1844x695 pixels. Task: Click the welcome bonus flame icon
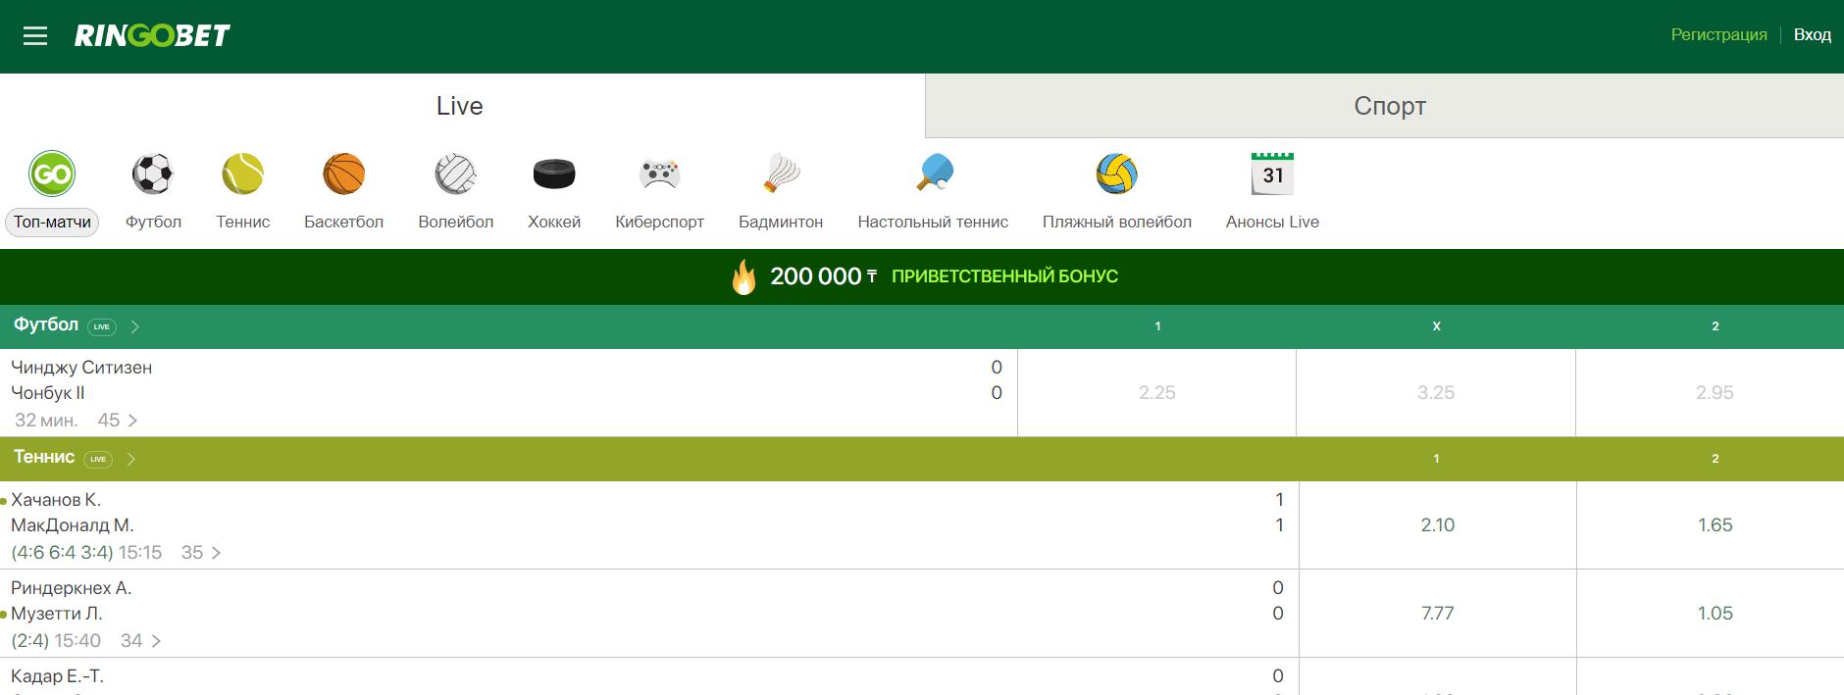[744, 276]
